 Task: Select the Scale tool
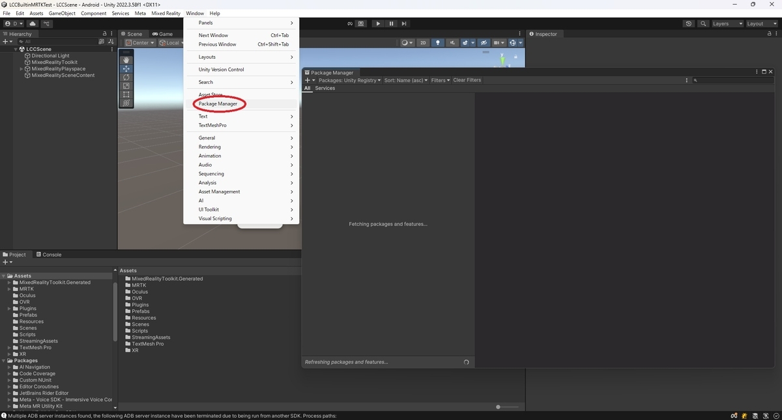126,86
